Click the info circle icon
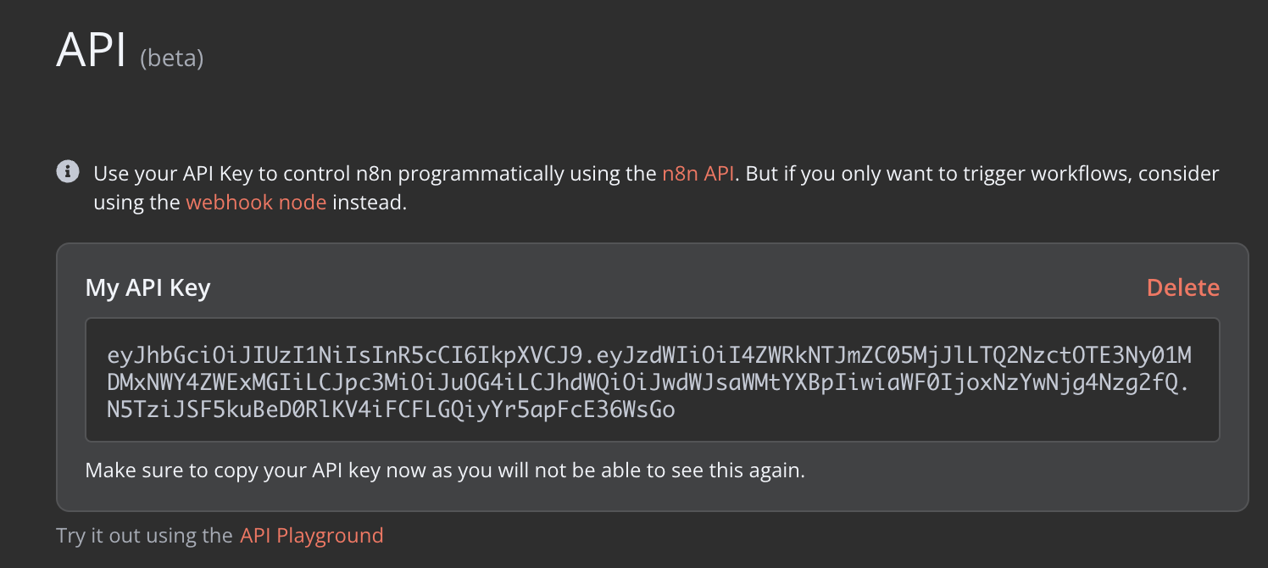The height and width of the screenshot is (568, 1268). pos(68,172)
